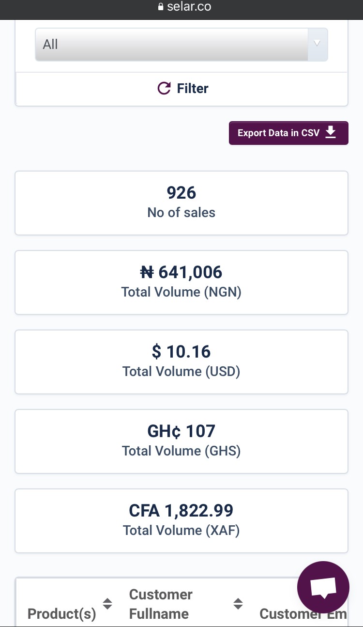This screenshot has height=627, width=363.
Task: Click the Customer Email column header
Action: 303,614
